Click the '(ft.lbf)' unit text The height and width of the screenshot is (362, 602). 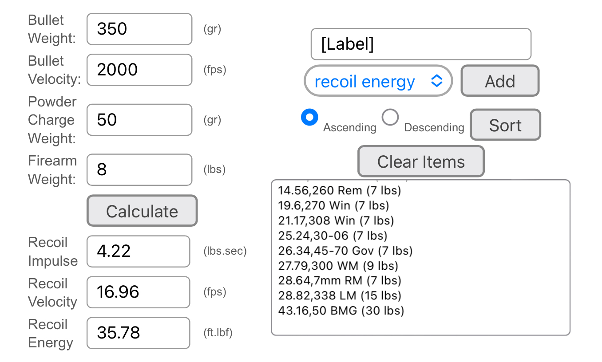tap(218, 333)
